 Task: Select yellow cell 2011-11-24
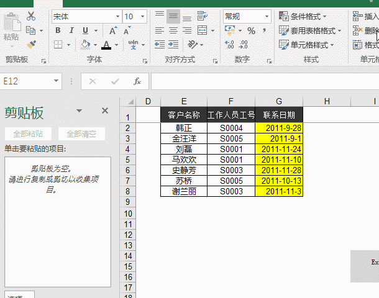279,149
